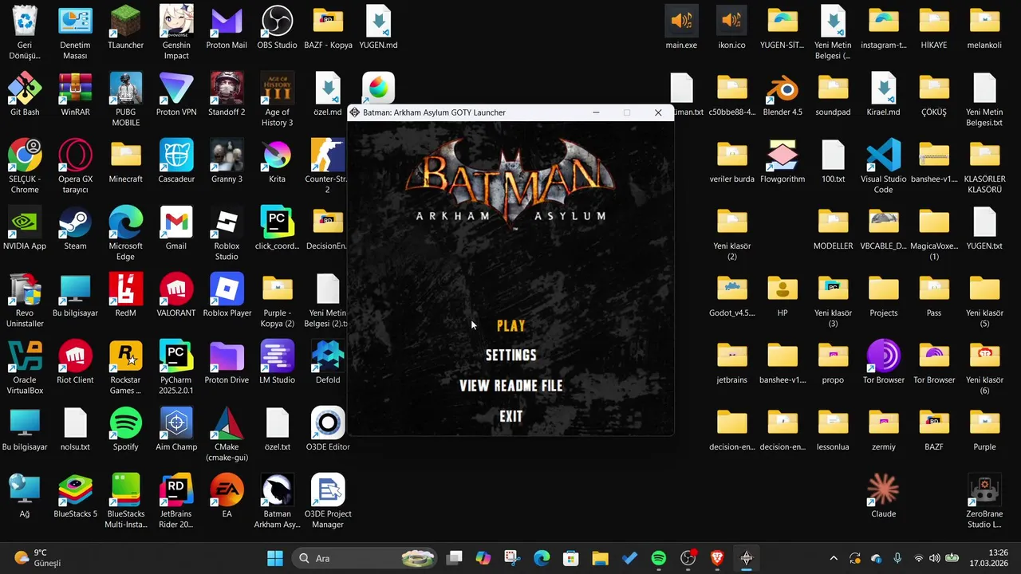Select the NVIDIA App desktop icon

click(x=25, y=229)
